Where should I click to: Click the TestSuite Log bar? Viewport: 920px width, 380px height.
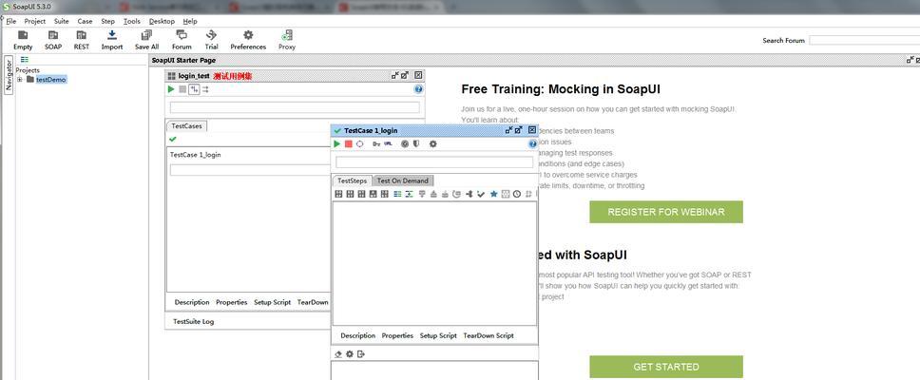pos(248,321)
